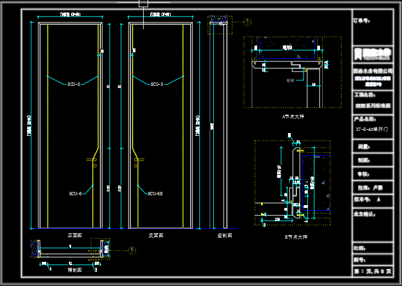Click the X7-S-4#单开门 product name text
The image size is (402, 286).
(x=372, y=130)
